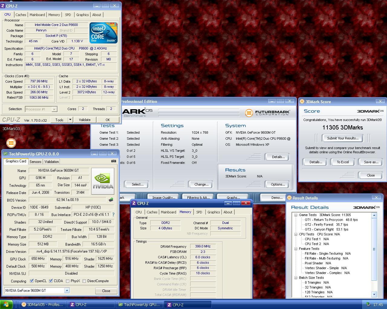Click the Futuremark orange logo
This screenshot has width=387, height=309.
pyautogui.click(x=249, y=113)
